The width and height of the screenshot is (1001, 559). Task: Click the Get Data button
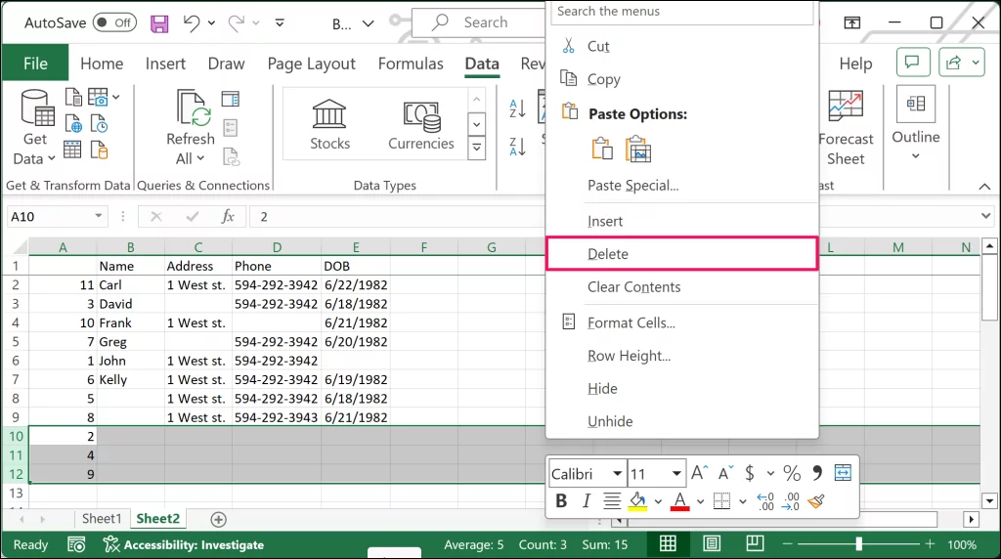(35, 126)
